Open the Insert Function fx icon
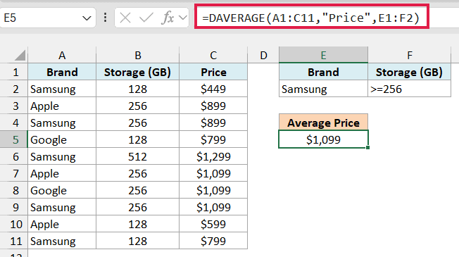Image resolution: width=459 pixels, height=257 pixels. [168, 18]
